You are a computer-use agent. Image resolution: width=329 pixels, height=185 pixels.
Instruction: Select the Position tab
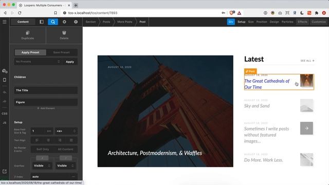[262, 22]
